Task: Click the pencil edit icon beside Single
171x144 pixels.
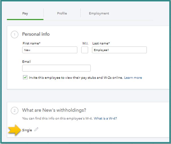Action: [x=36, y=130]
